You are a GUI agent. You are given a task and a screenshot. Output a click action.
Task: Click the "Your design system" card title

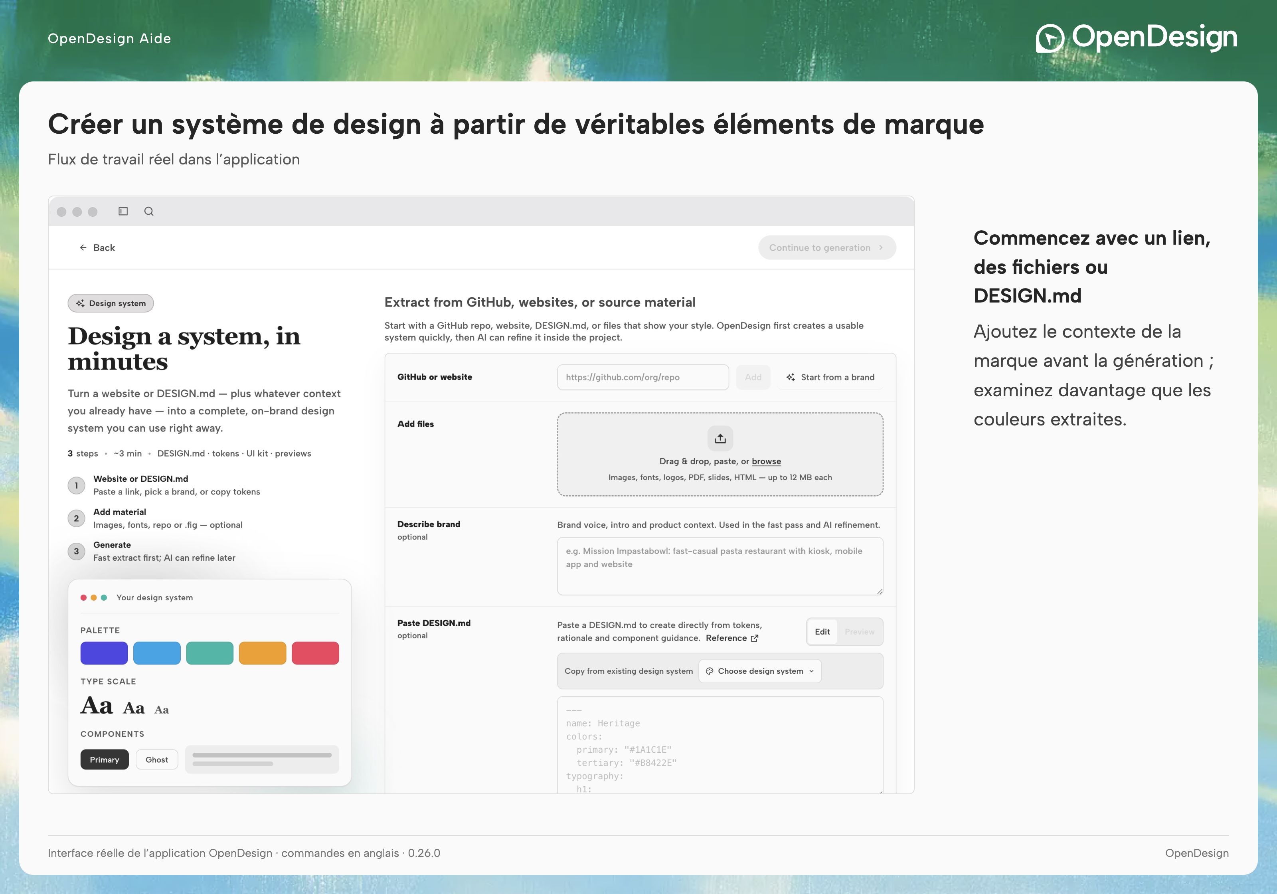(x=154, y=597)
